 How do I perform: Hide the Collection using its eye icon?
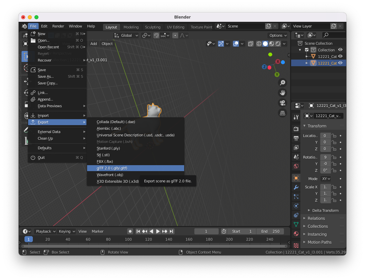(340, 50)
